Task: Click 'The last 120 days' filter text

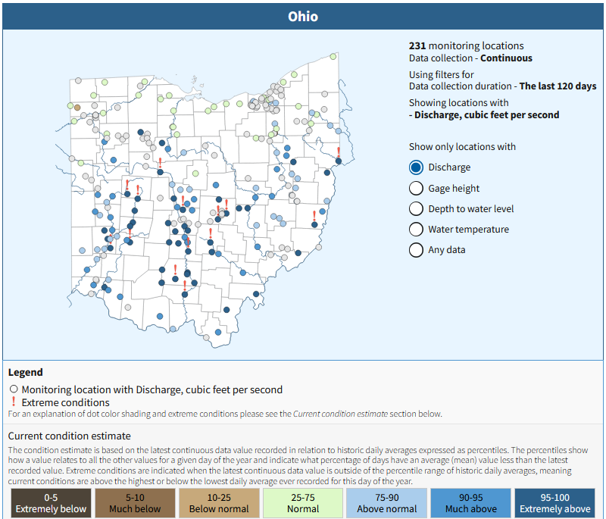Action: 558,86
